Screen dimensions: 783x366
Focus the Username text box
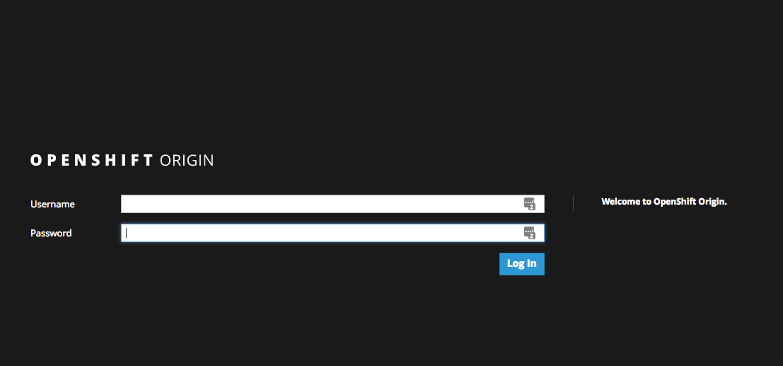click(318, 204)
